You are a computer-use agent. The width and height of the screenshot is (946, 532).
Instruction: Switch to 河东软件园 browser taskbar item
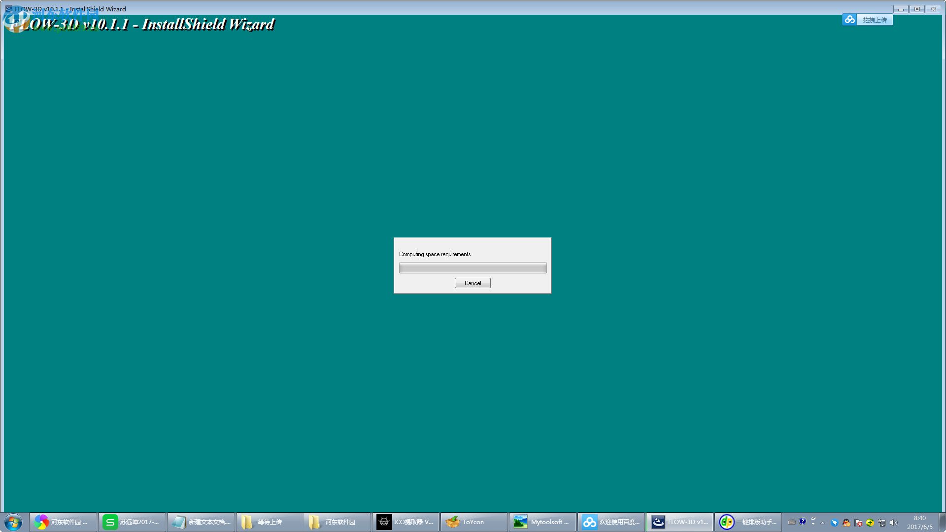click(x=63, y=522)
